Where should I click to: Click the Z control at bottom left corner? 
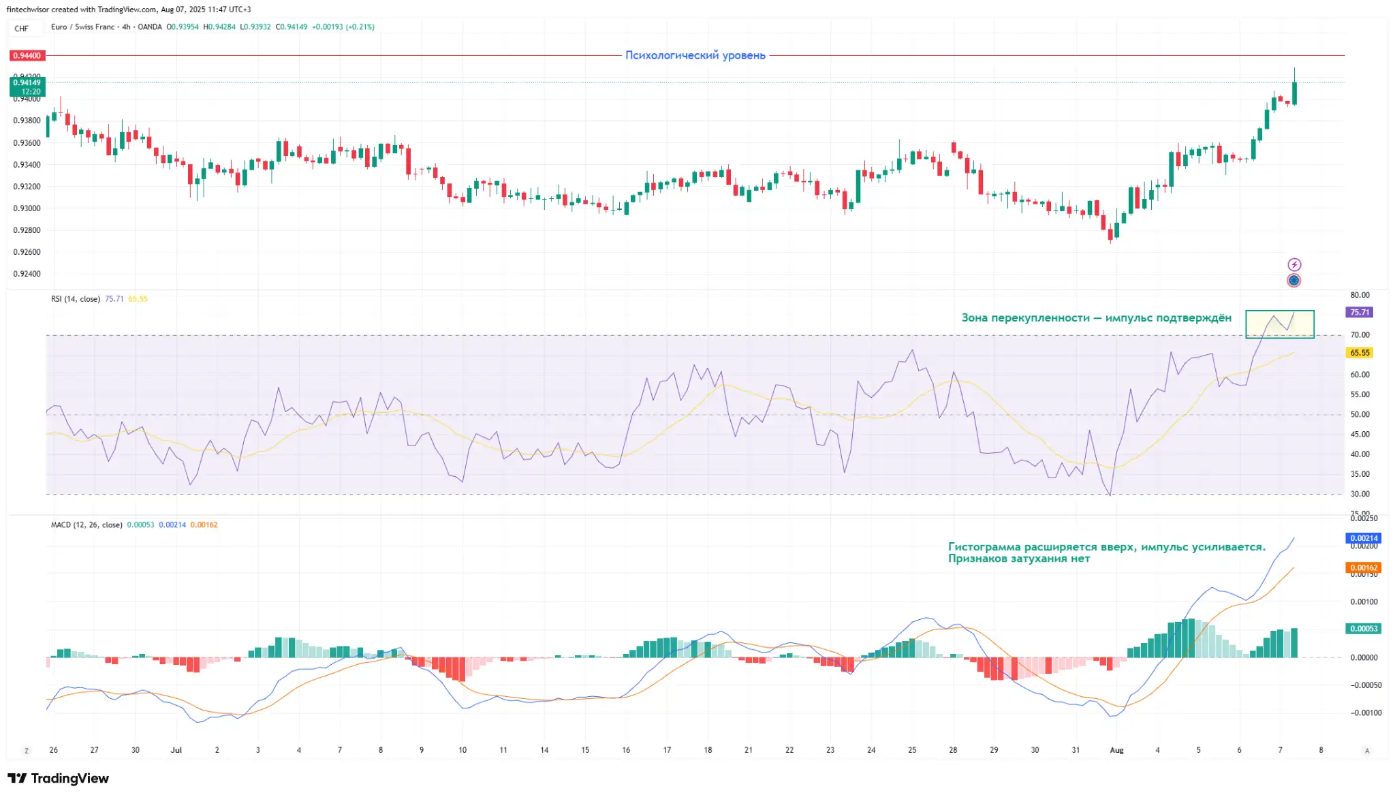tap(27, 749)
